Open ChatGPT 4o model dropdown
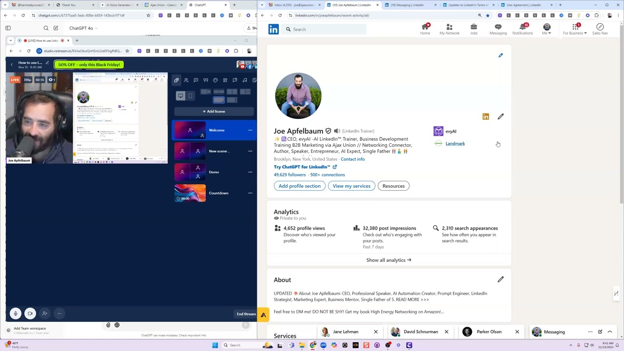This screenshot has height=351, width=624. point(83,28)
